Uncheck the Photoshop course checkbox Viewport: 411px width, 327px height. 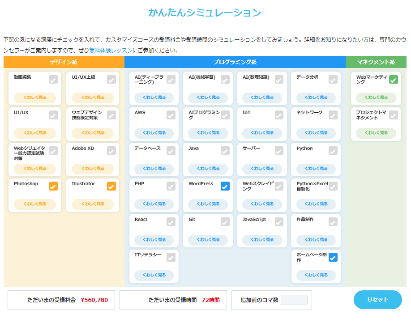53,186
